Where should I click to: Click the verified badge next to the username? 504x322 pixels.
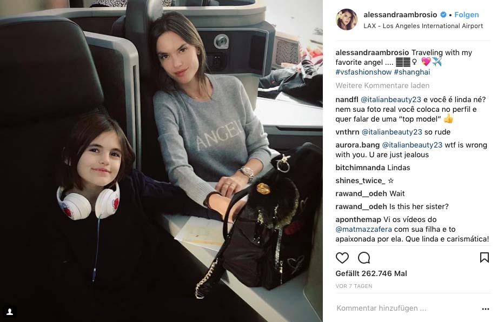click(x=443, y=15)
